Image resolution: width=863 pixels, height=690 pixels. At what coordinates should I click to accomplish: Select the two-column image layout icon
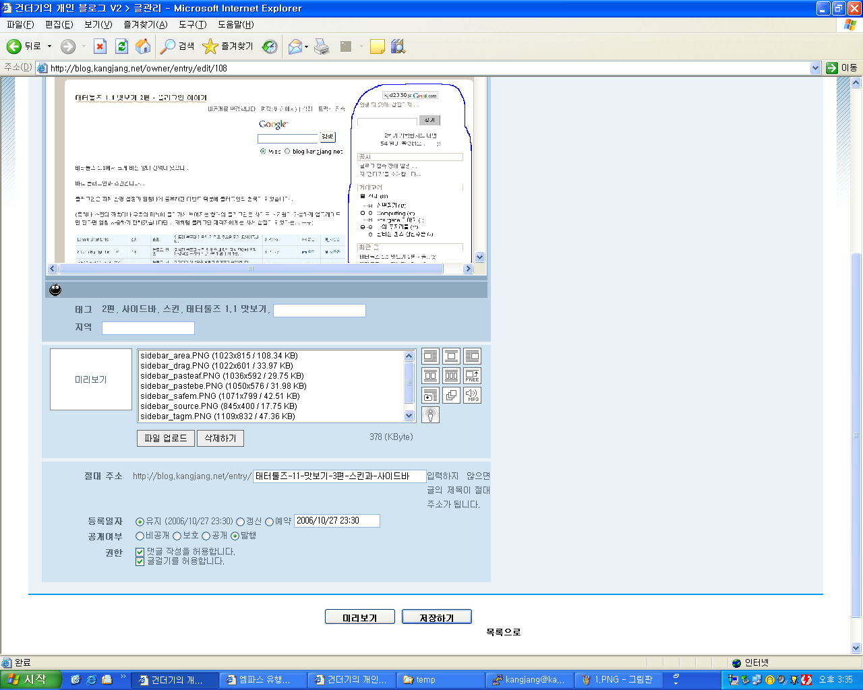(x=430, y=375)
